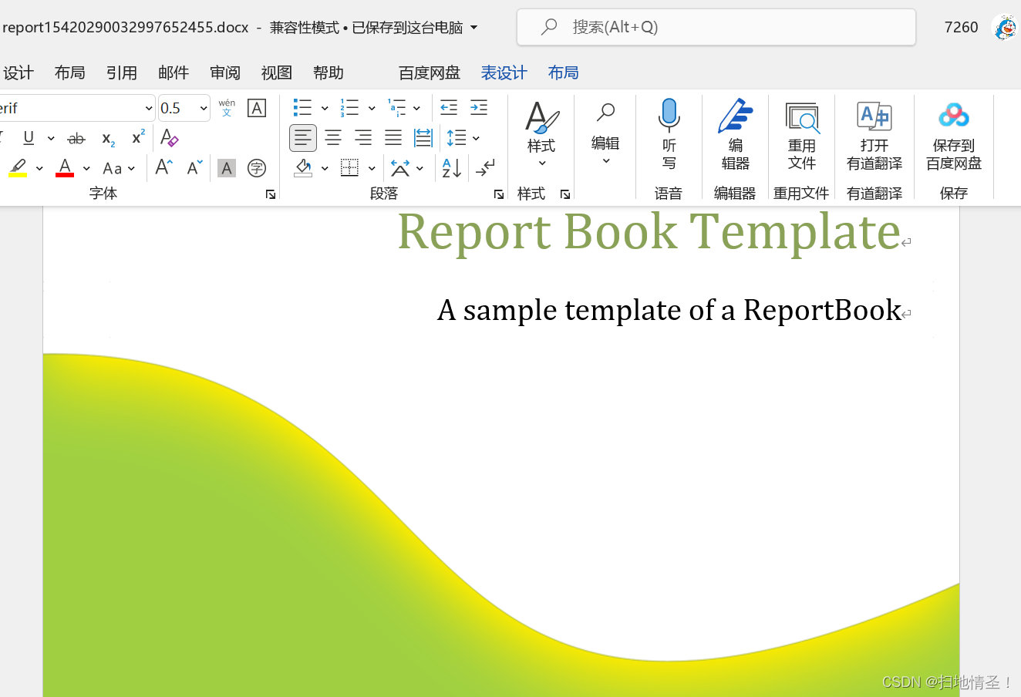Insert a bulleted list
Screen dimensions: 1021x697
click(x=302, y=108)
